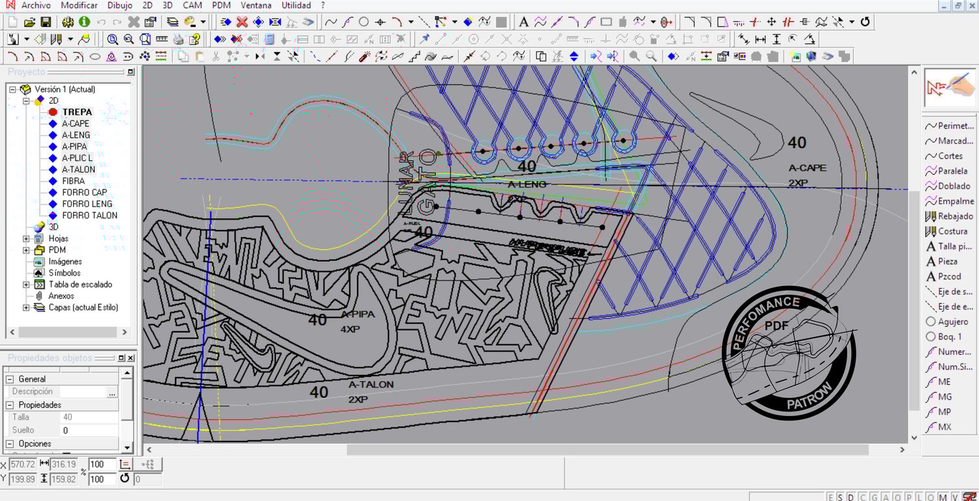Expand the Tabla de escalado node
979x501 pixels.
pos(27,284)
